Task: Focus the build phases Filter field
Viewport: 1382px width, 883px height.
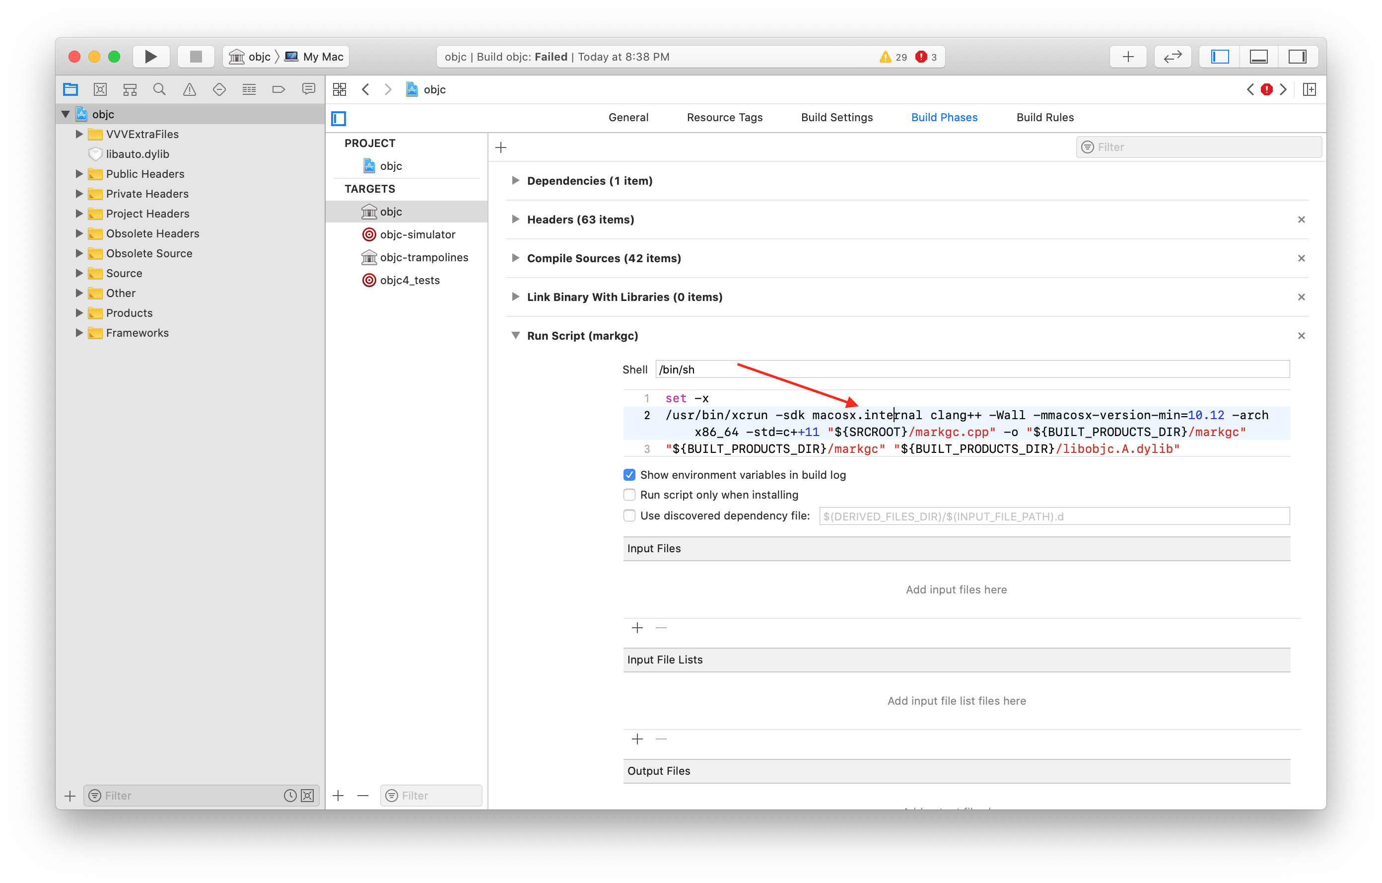Action: [x=1199, y=147]
